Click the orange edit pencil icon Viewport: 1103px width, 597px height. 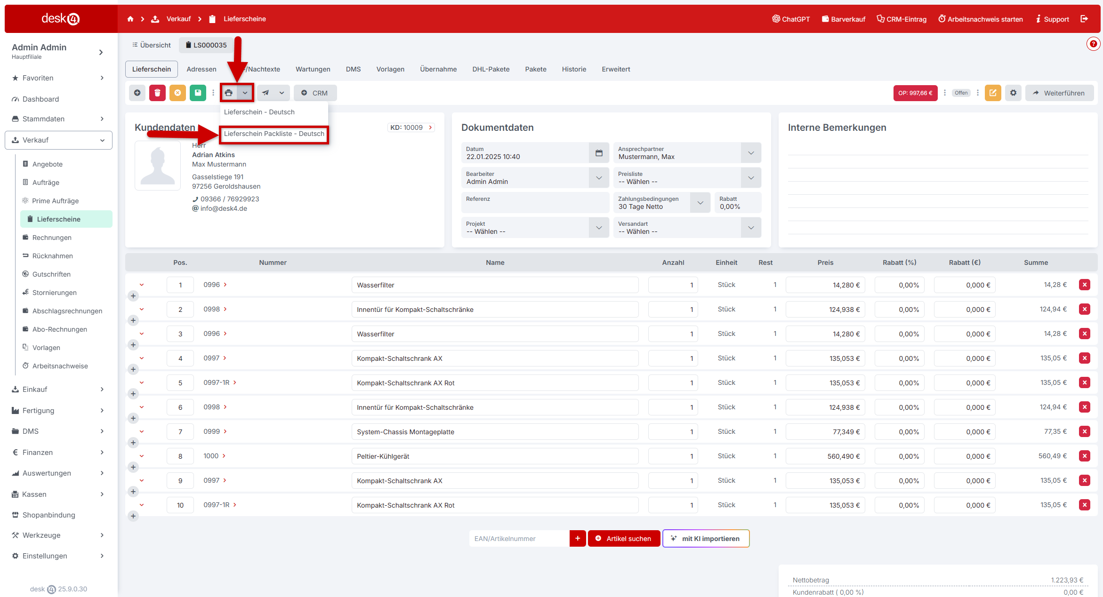tap(993, 93)
